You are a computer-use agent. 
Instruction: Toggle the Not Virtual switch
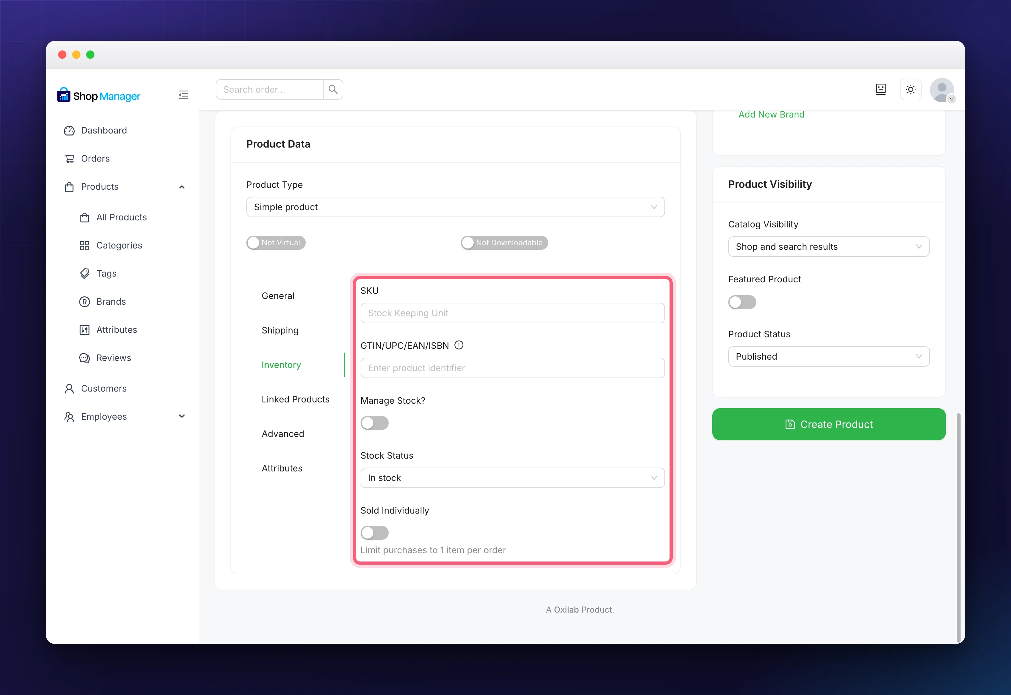[x=276, y=242]
